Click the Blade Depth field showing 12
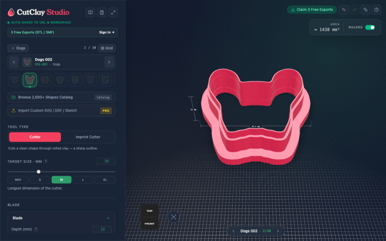 point(102,229)
